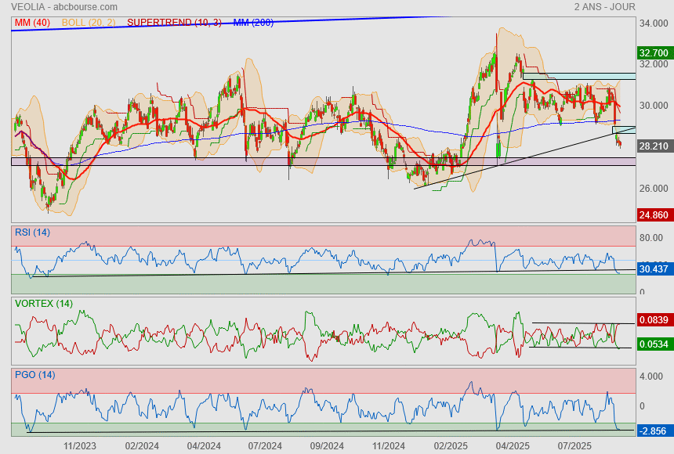Click the 34.000 price axis label

(x=653, y=23)
